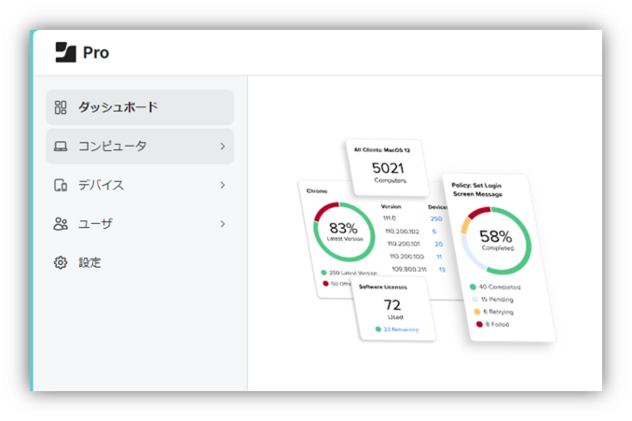632x421 pixels.
Task: Click the red dot beside "8 Failed"
Action: pos(479,324)
